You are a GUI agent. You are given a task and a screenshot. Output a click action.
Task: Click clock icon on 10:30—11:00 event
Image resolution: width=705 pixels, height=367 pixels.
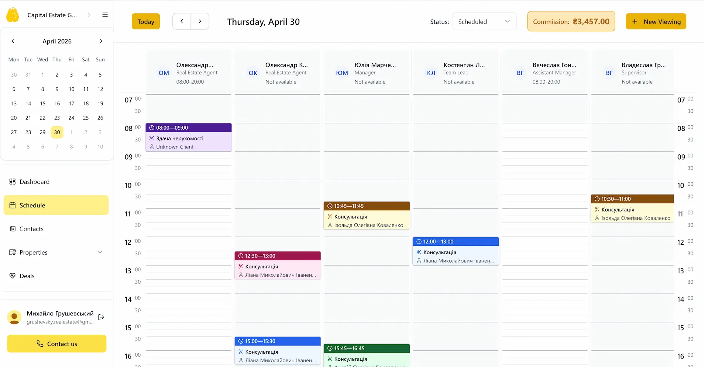(597, 199)
